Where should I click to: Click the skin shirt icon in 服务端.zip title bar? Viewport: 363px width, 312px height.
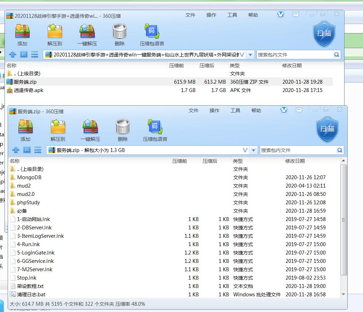point(284,110)
